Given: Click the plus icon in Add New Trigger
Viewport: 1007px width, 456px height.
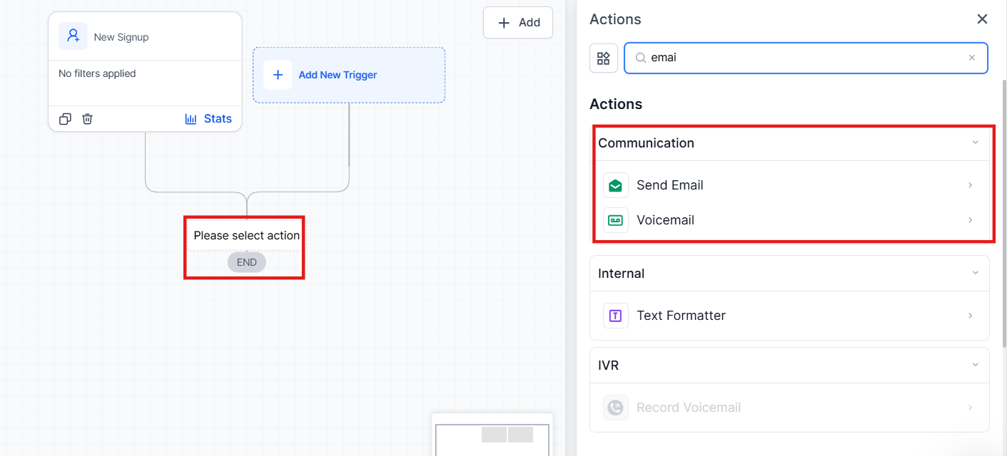Looking at the screenshot, I should [278, 75].
